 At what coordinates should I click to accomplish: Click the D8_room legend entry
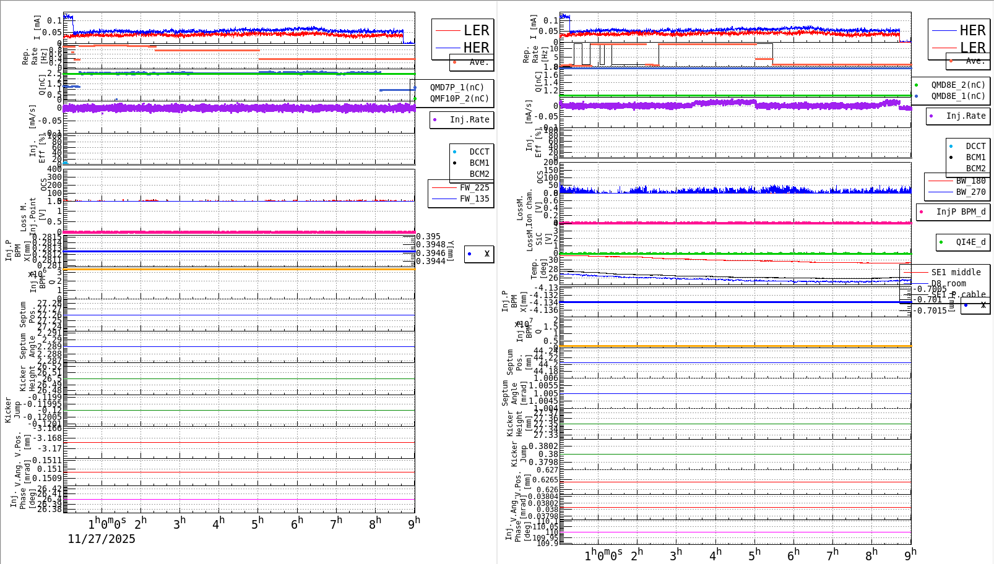click(948, 282)
